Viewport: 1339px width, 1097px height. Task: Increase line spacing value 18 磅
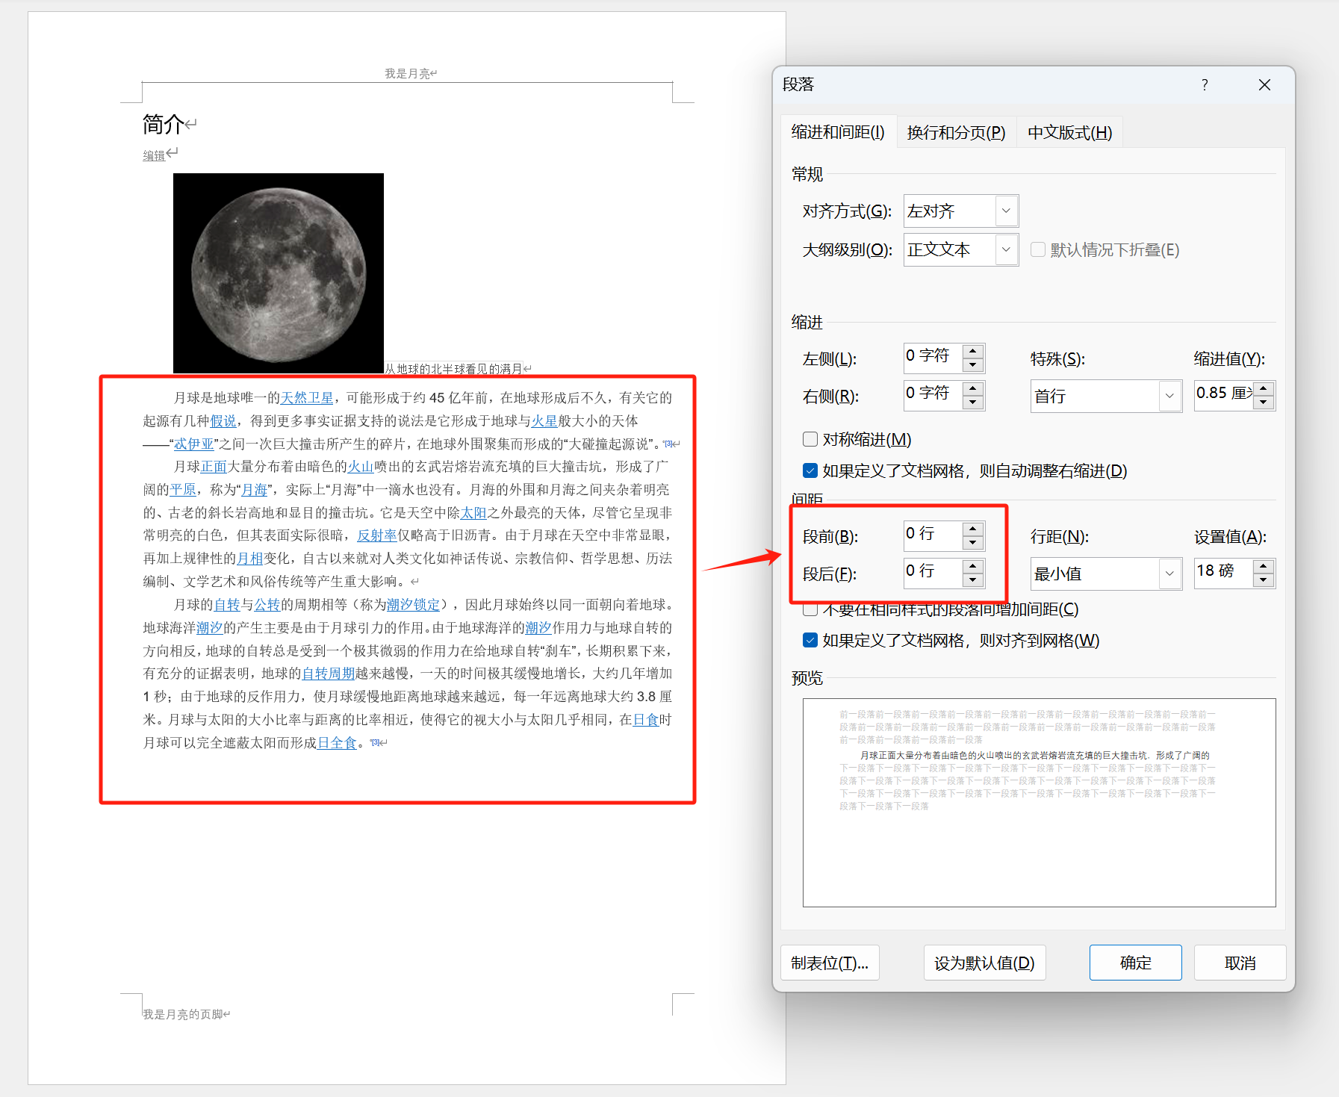tap(1263, 566)
